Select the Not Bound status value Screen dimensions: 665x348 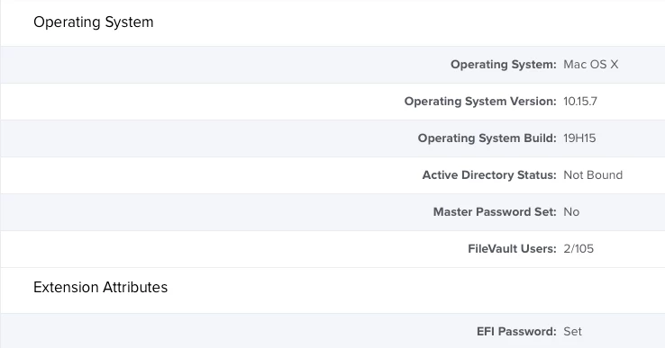593,174
